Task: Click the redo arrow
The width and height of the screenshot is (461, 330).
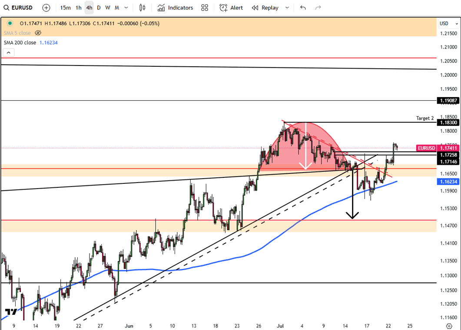Action: point(318,8)
